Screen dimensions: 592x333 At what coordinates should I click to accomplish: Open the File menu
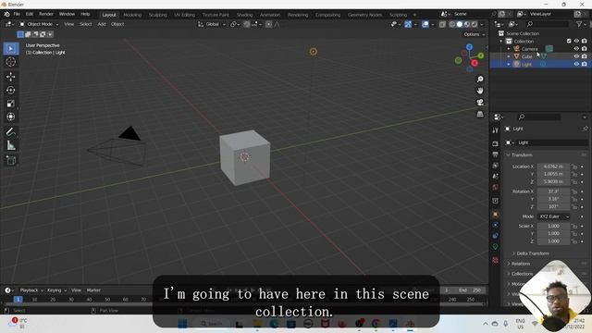coord(17,14)
